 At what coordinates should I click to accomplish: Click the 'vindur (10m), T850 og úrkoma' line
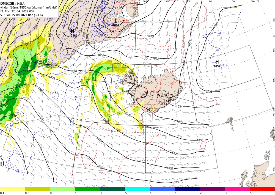tap(29, 7)
